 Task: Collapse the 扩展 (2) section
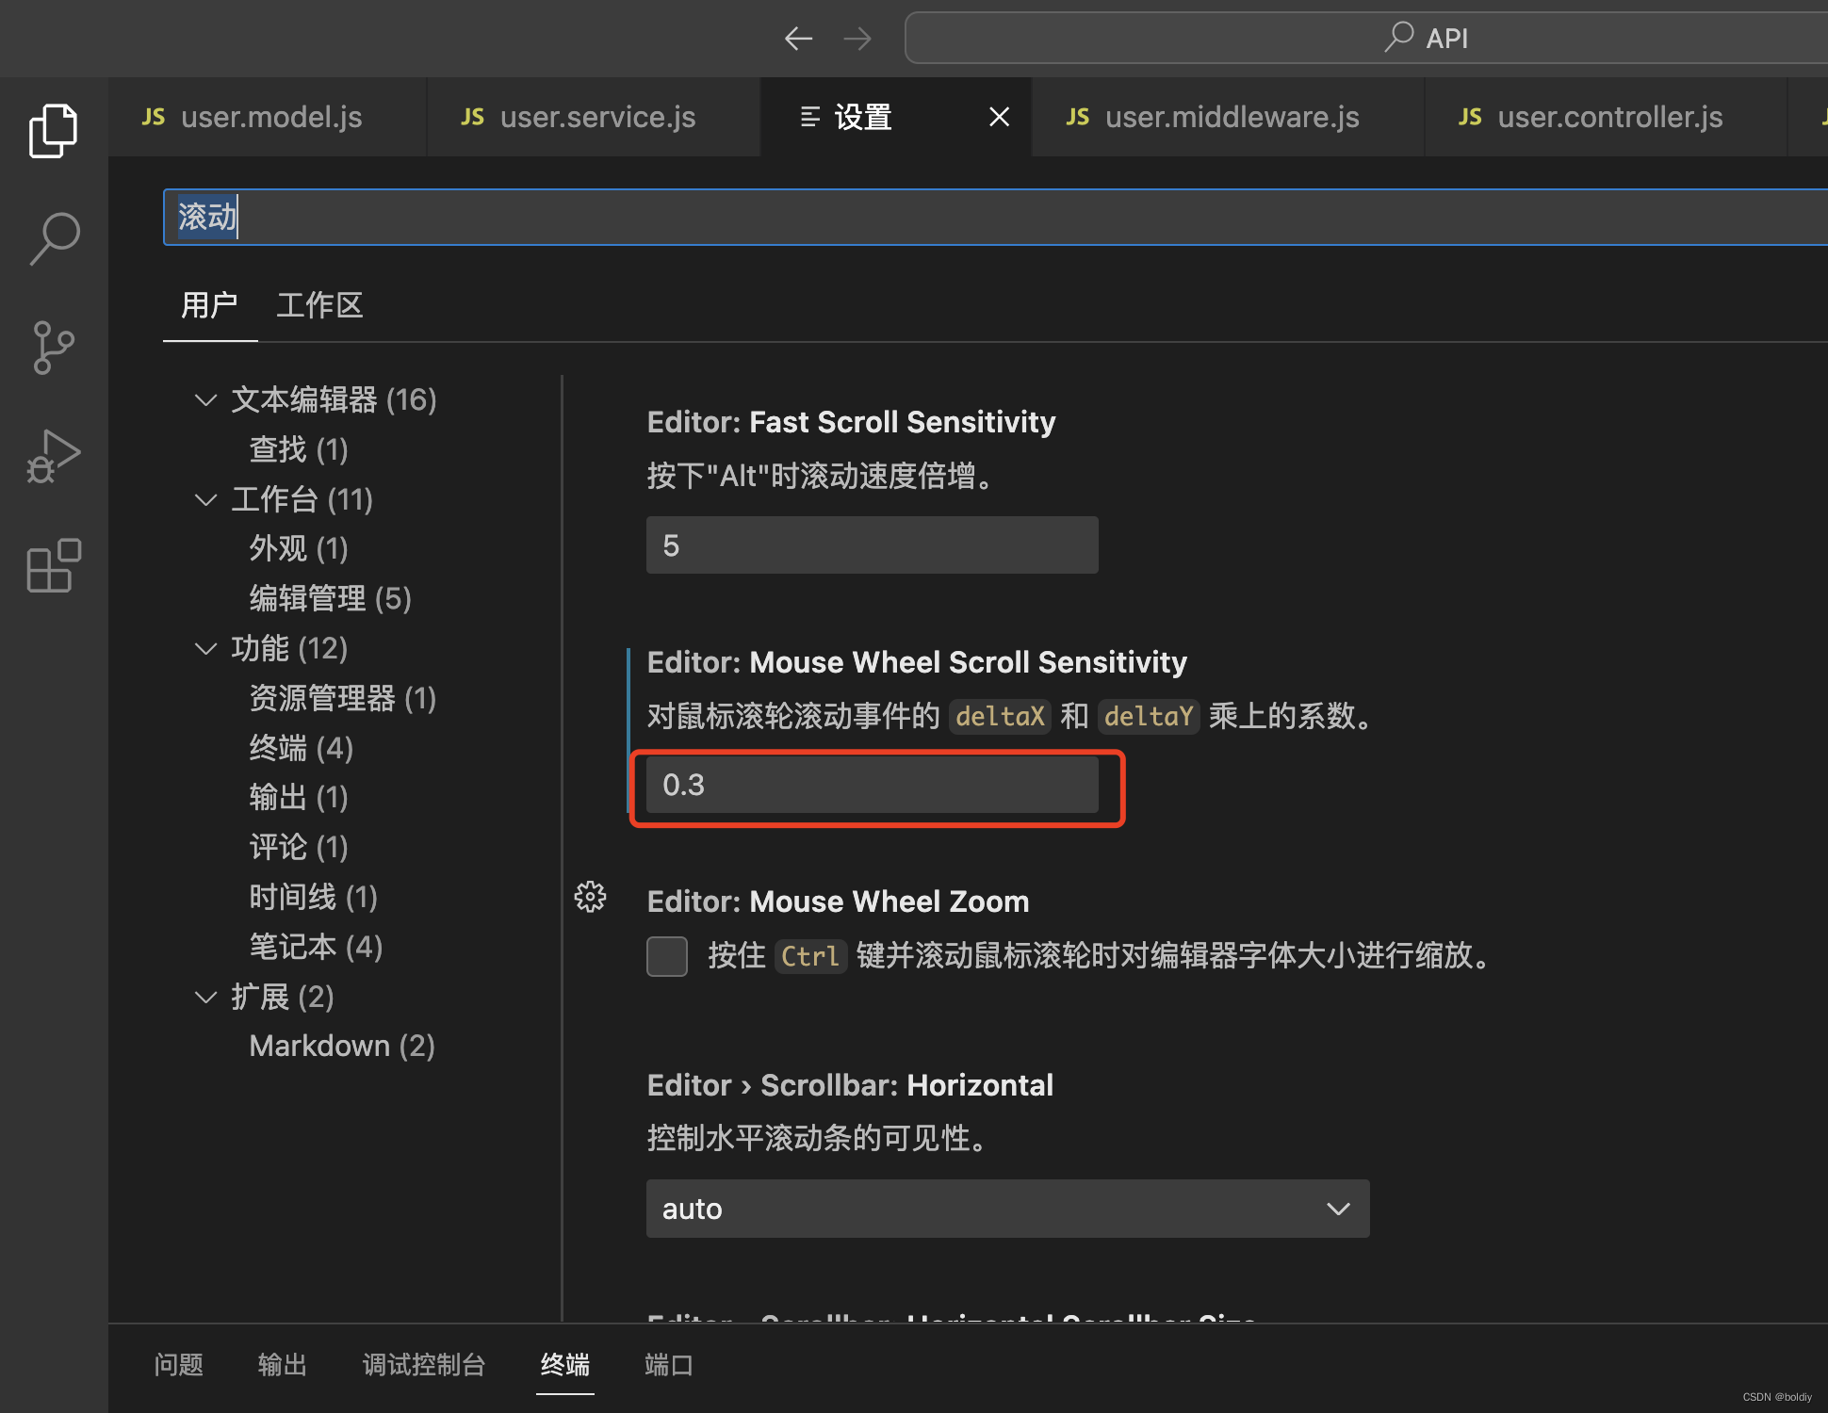pos(205,997)
